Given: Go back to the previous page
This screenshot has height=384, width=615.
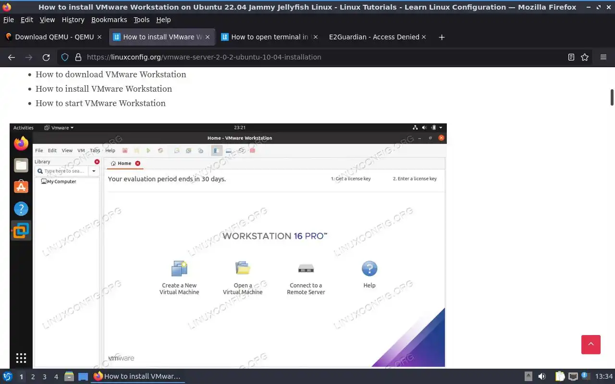Looking at the screenshot, I should [12, 57].
